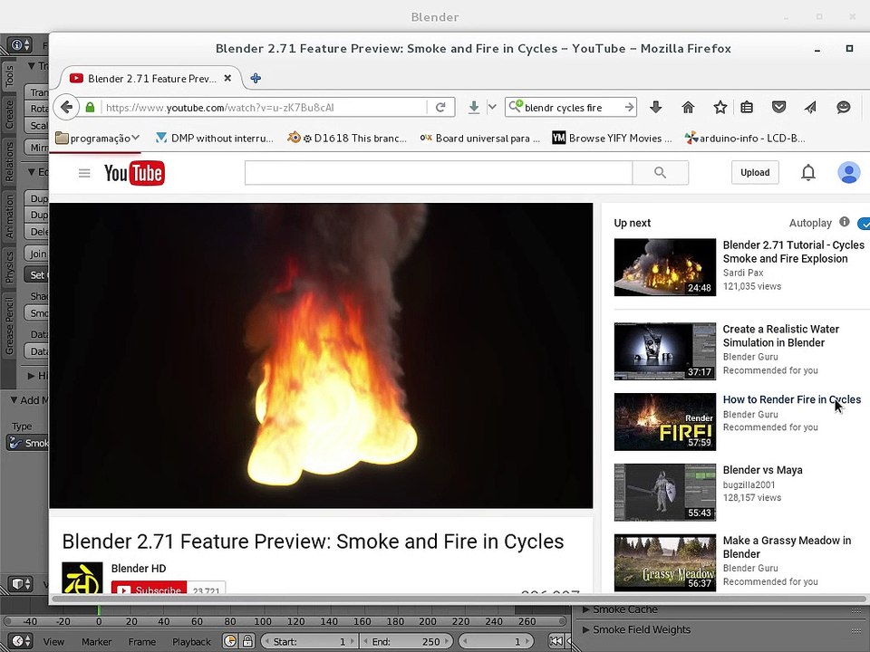Subscribe to Blender HD channel

tap(150, 588)
